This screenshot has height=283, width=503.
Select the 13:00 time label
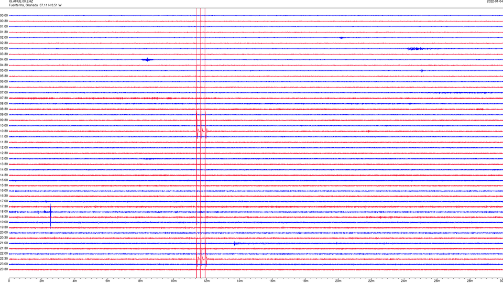[x=4, y=158]
